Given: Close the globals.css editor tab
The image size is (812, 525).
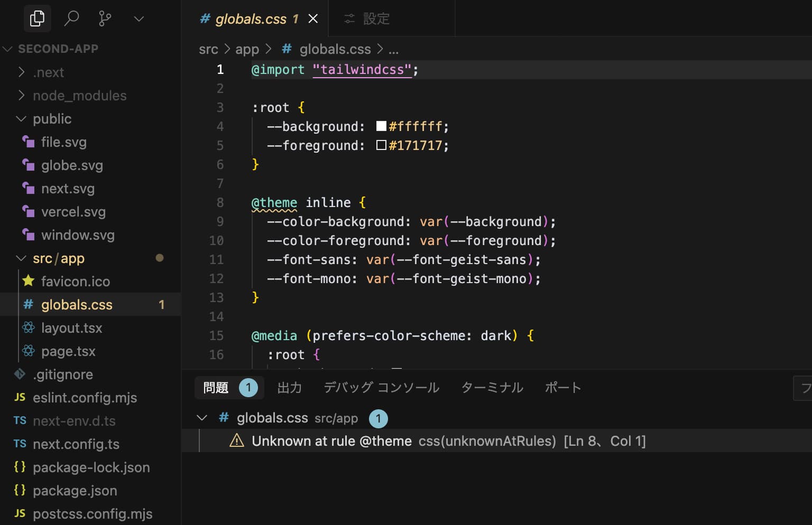Looking at the screenshot, I should [x=313, y=19].
